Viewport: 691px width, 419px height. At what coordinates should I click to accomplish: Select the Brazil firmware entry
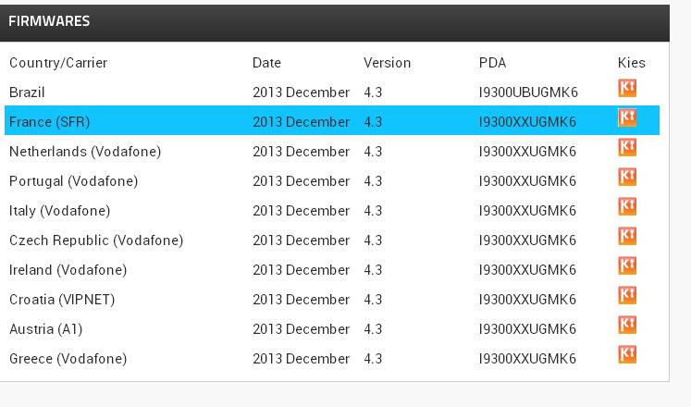[332, 92]
